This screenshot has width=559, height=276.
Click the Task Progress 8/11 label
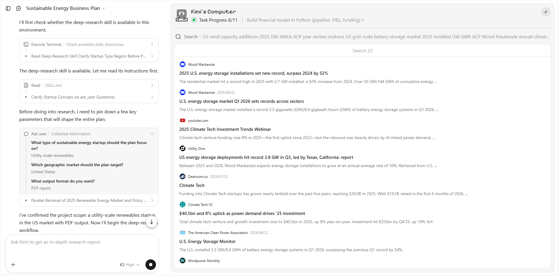218,20
